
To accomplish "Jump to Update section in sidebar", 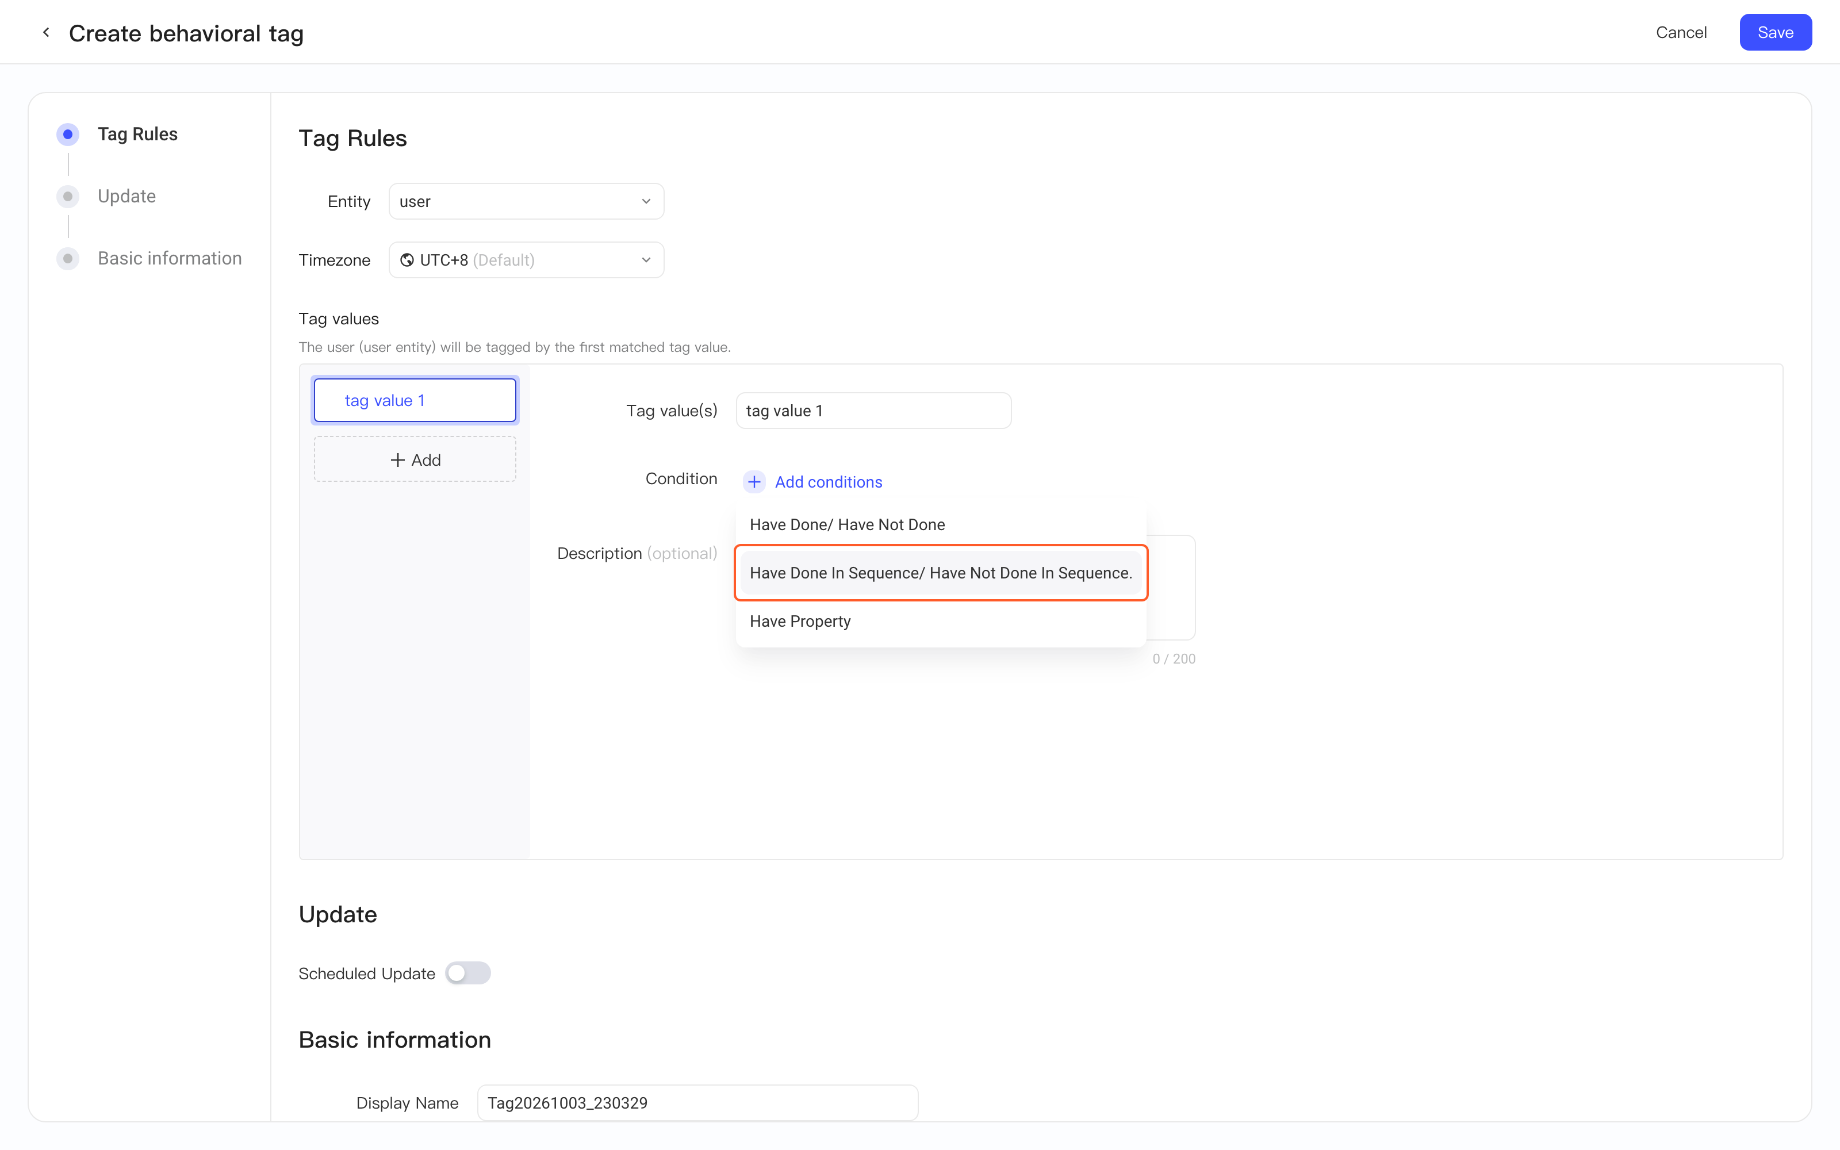I will [127, 196].
